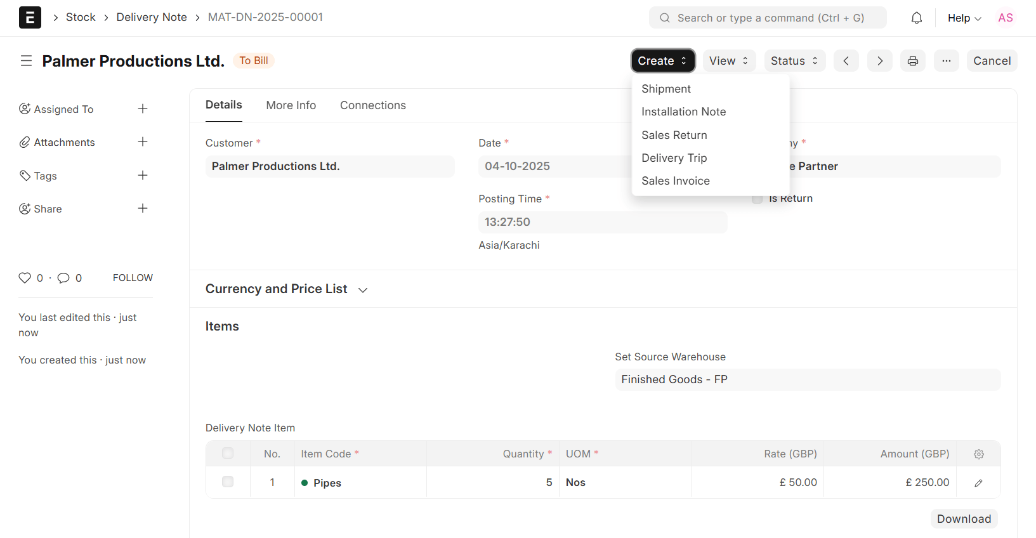
Task: Toggle the sidebar hamburger menu
Action: [x=26, y=61]
